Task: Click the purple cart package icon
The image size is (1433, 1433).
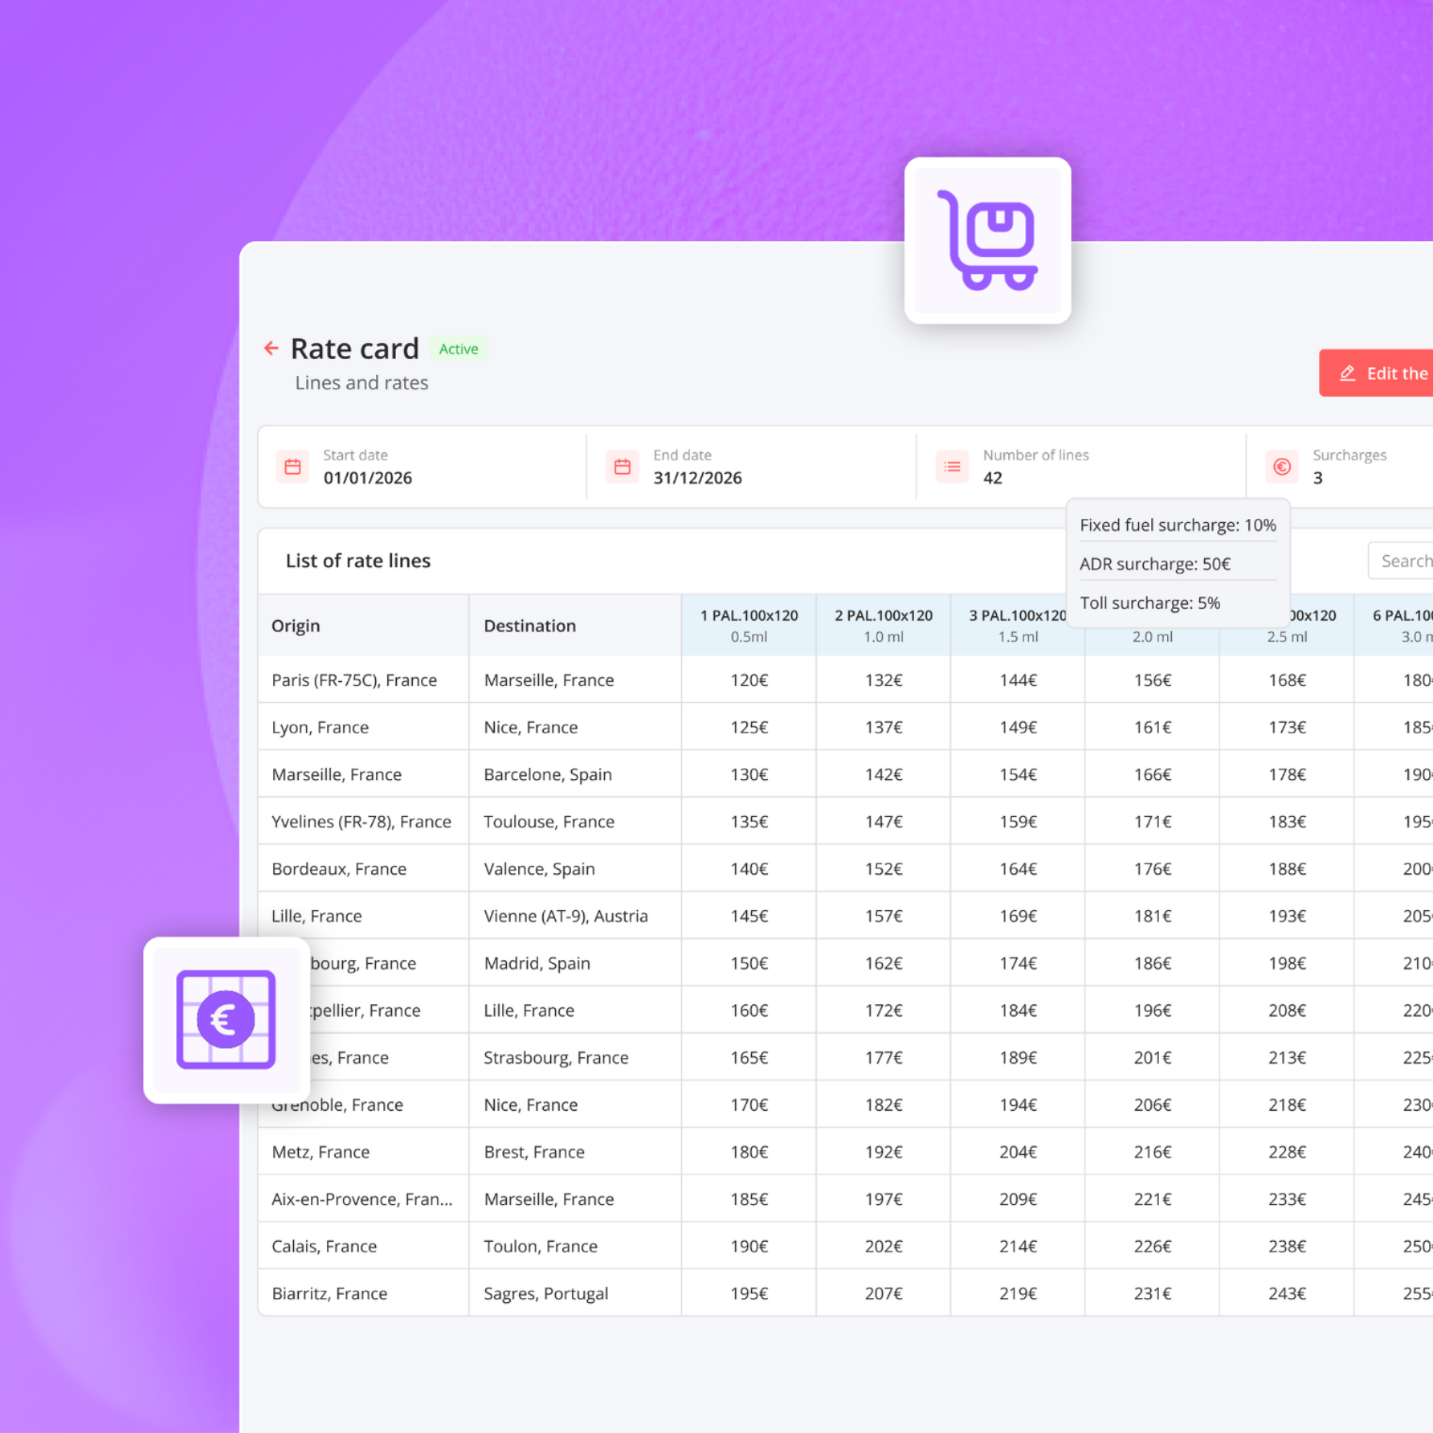Action: (x=987, y=240)
